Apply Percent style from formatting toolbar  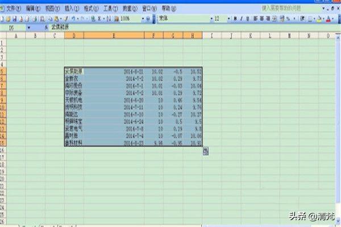pos(288,19)
